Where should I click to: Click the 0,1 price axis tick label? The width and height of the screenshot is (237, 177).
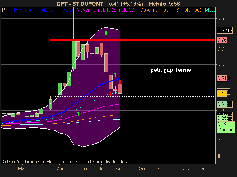pos(221,141)
